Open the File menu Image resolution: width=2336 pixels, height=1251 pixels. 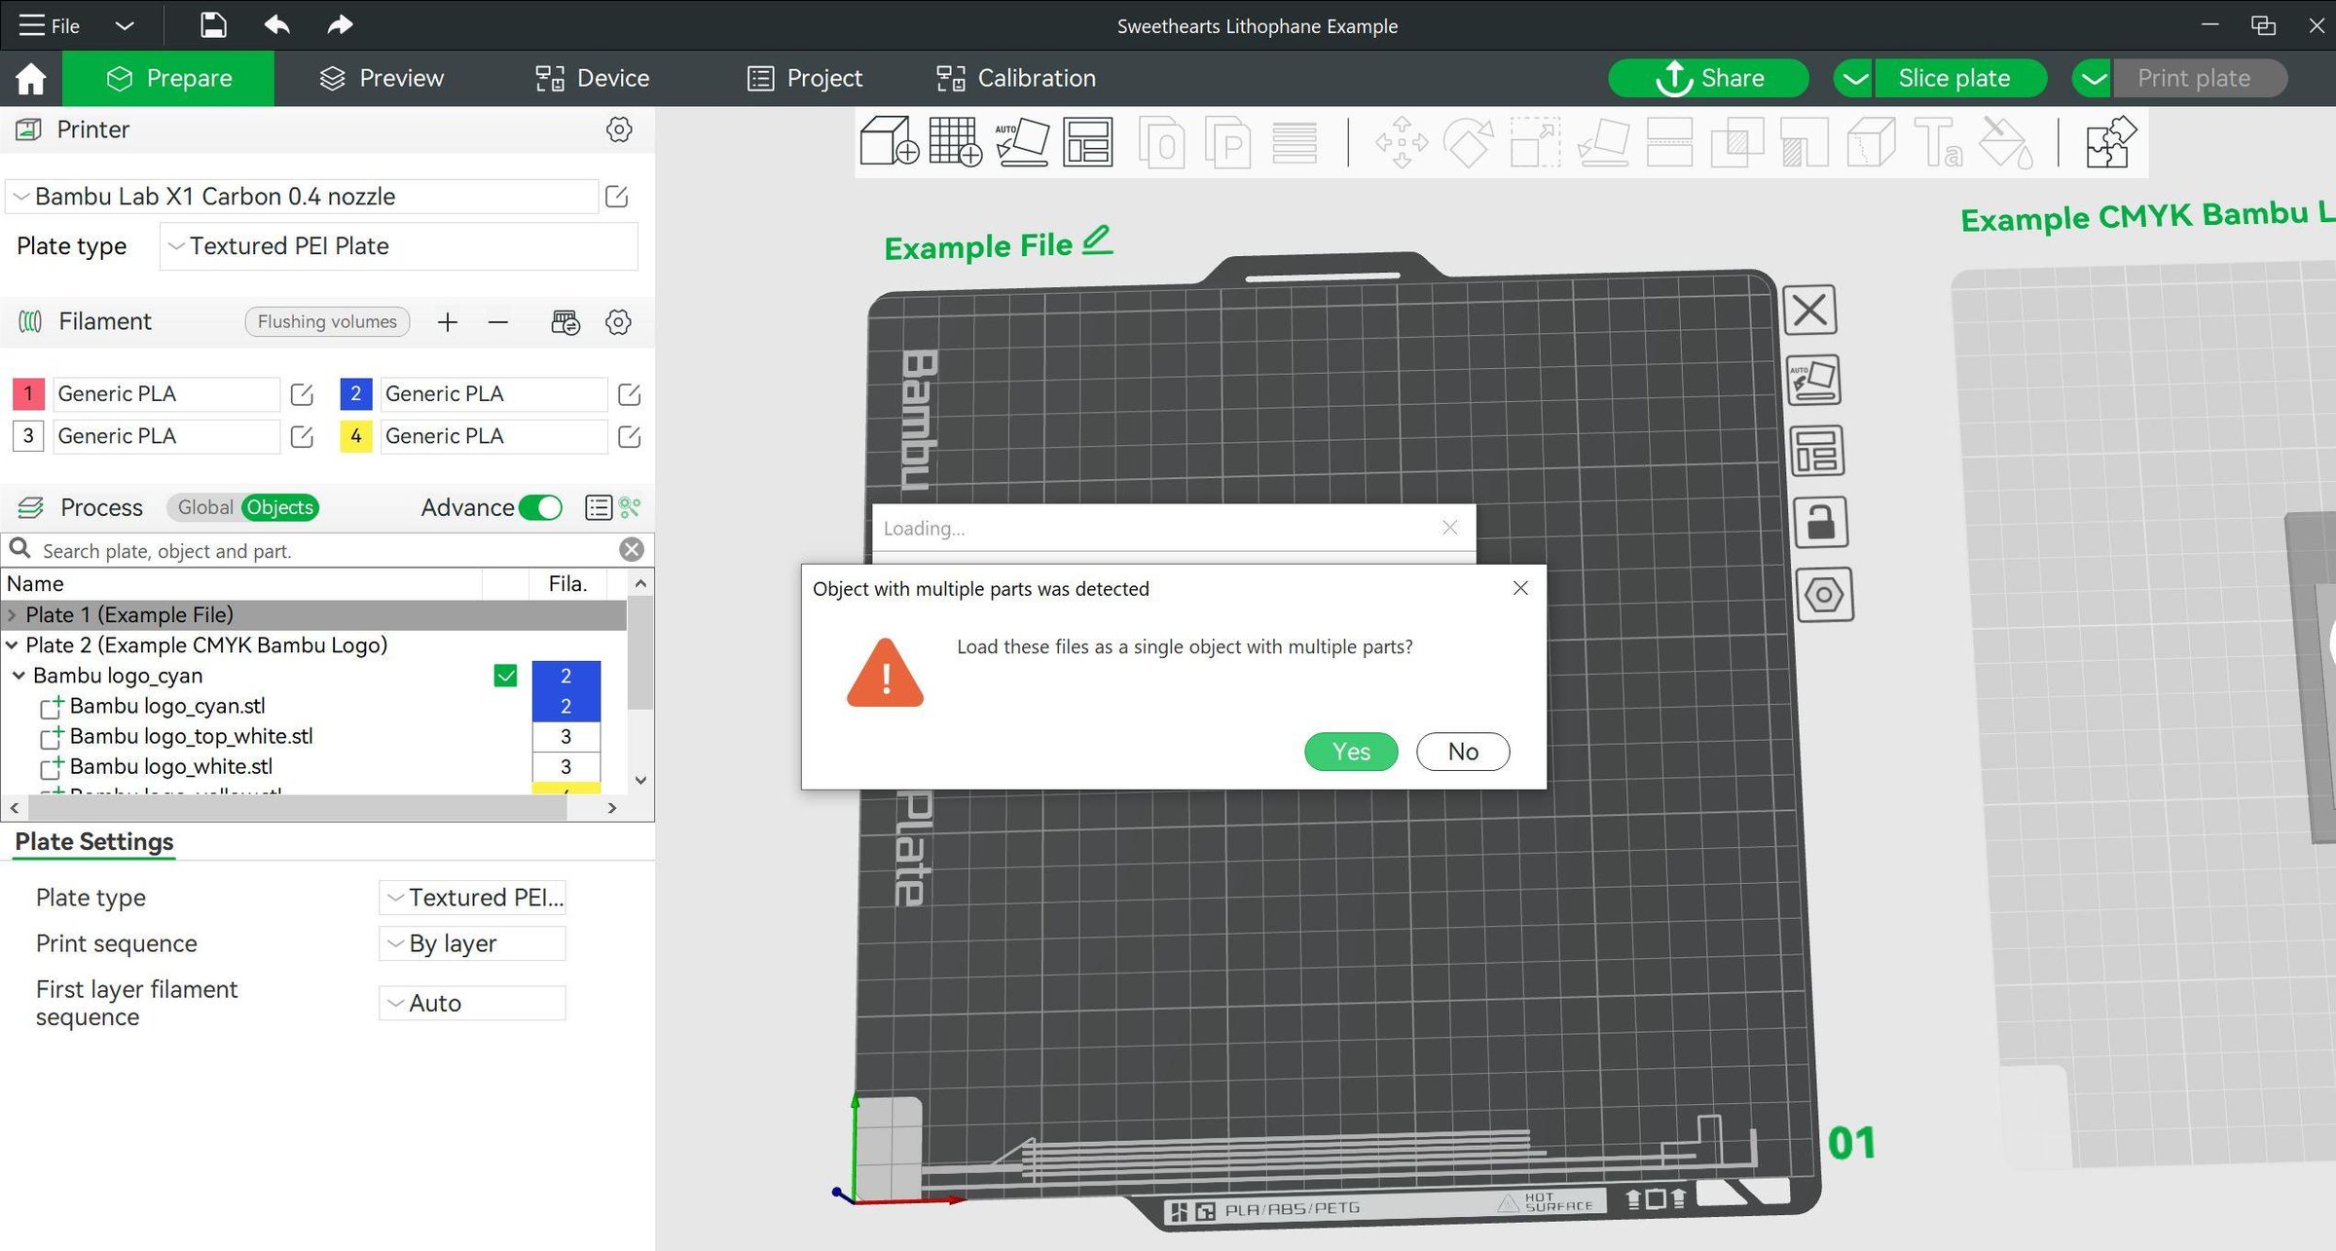[50, 25]
